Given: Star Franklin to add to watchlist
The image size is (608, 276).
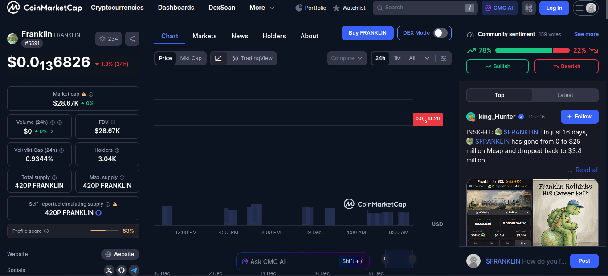Looking at the screenshot, I should coord(108,39).
